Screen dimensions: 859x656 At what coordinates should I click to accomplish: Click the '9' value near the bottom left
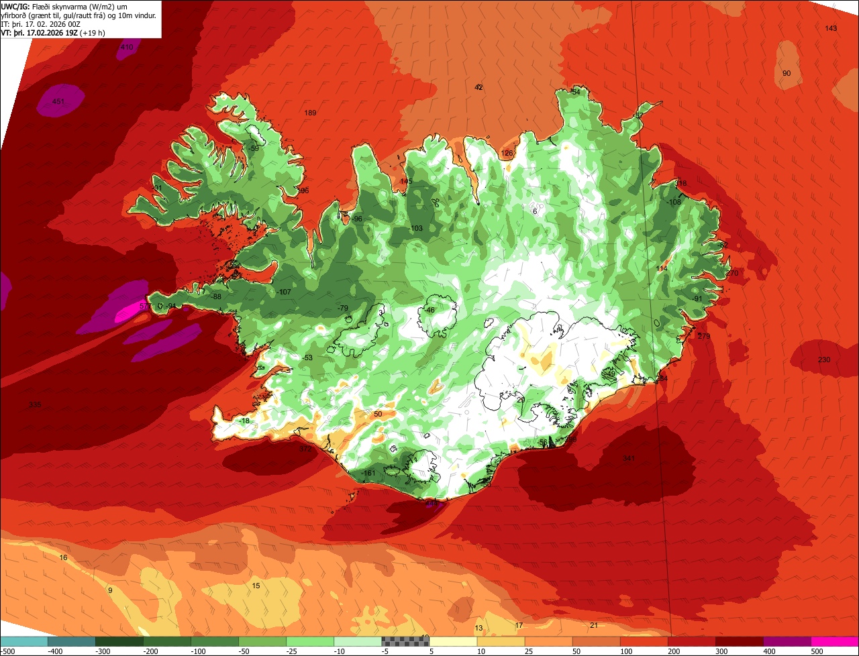click(x=110, y=590)
